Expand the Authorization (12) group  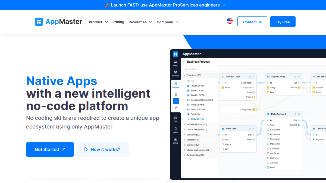coord(200,155)
